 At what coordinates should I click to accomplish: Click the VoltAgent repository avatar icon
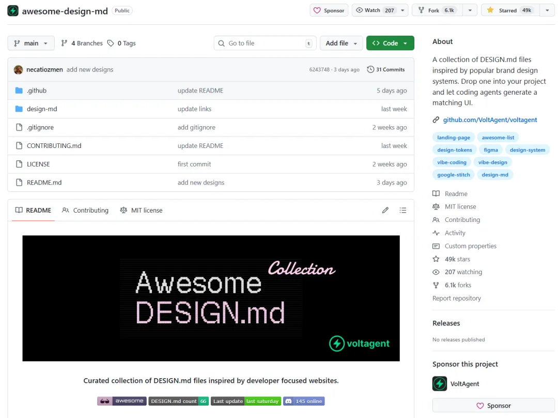coord(13,11)
